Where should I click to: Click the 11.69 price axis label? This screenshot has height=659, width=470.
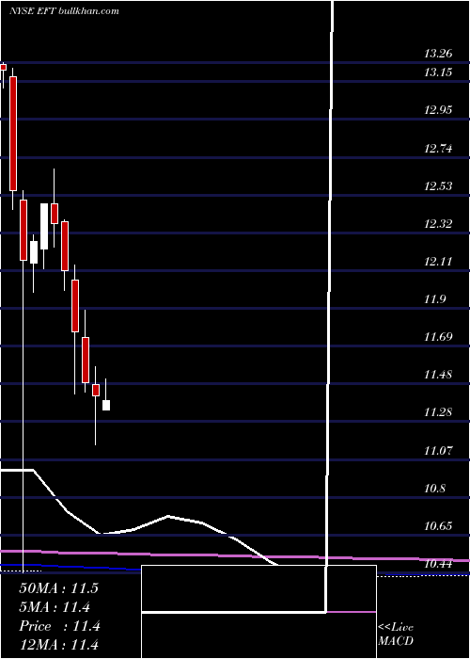point(439,336)
